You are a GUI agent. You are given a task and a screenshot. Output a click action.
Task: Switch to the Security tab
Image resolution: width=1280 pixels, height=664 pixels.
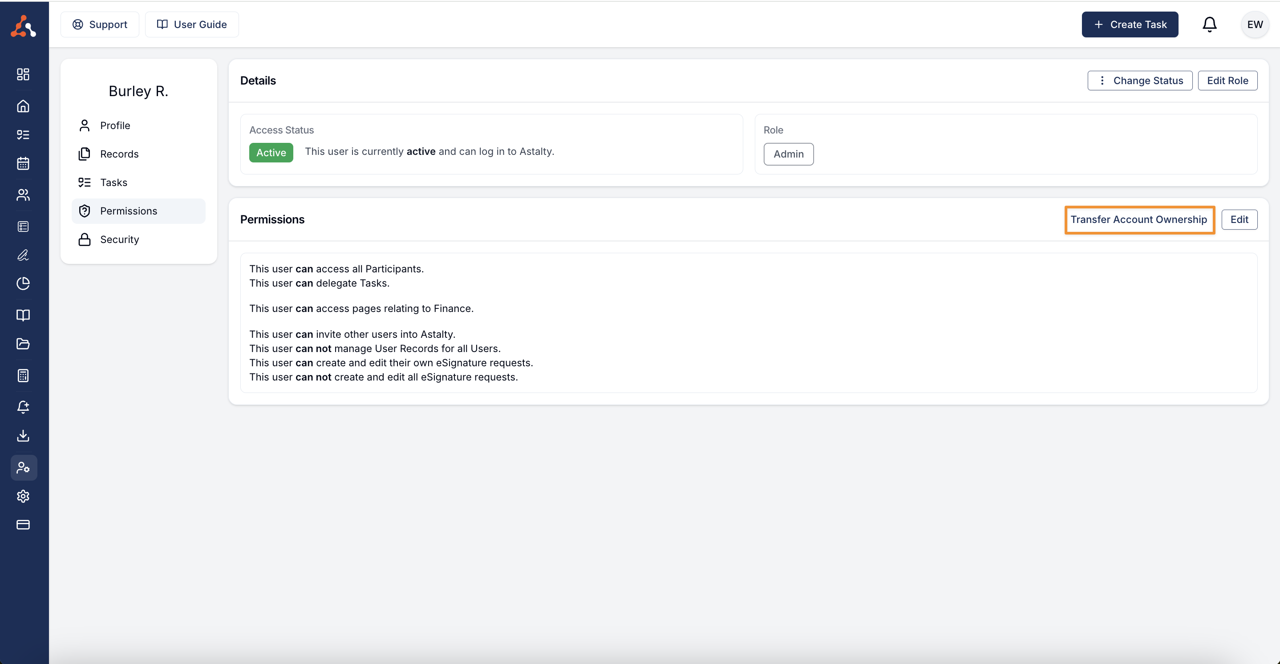click(119, 239)
